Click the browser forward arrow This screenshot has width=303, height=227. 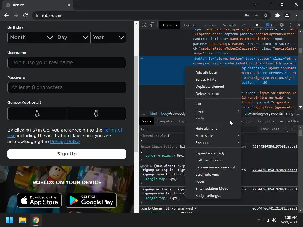point(16,15)
